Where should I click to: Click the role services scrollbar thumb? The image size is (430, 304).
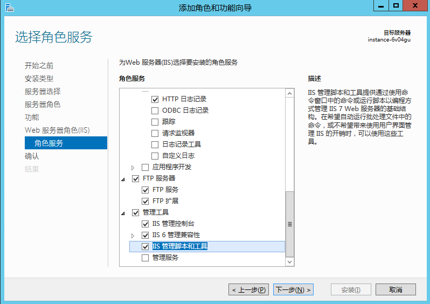(289, 224)
